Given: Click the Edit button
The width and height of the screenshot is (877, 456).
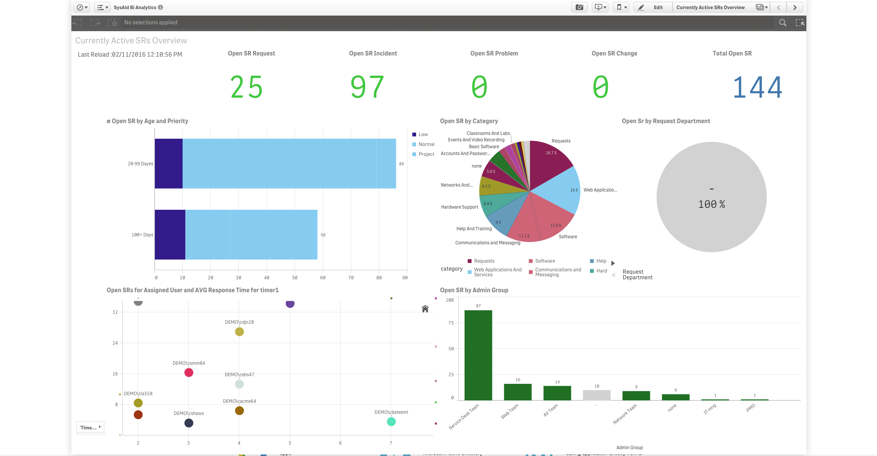Looking at the screenshot, I should tap(653, 7).
